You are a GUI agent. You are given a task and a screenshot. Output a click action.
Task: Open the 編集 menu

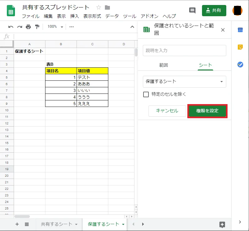point(48,16)
